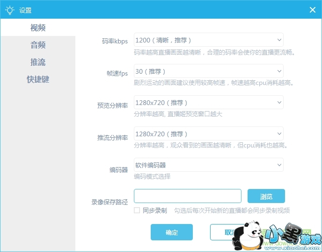Switch to the 视频 tab

coord(38,28)
